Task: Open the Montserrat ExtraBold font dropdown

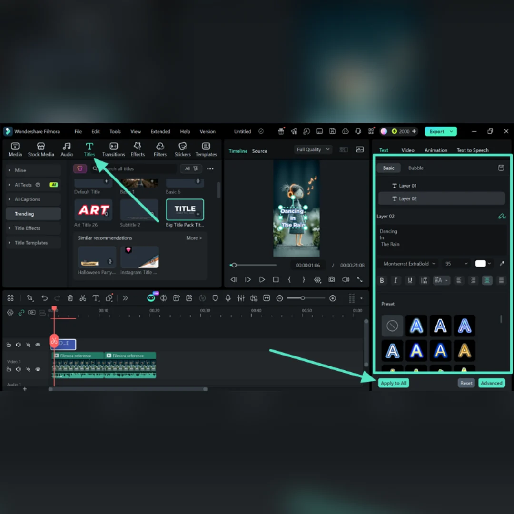Action: [x=409, y=264]
